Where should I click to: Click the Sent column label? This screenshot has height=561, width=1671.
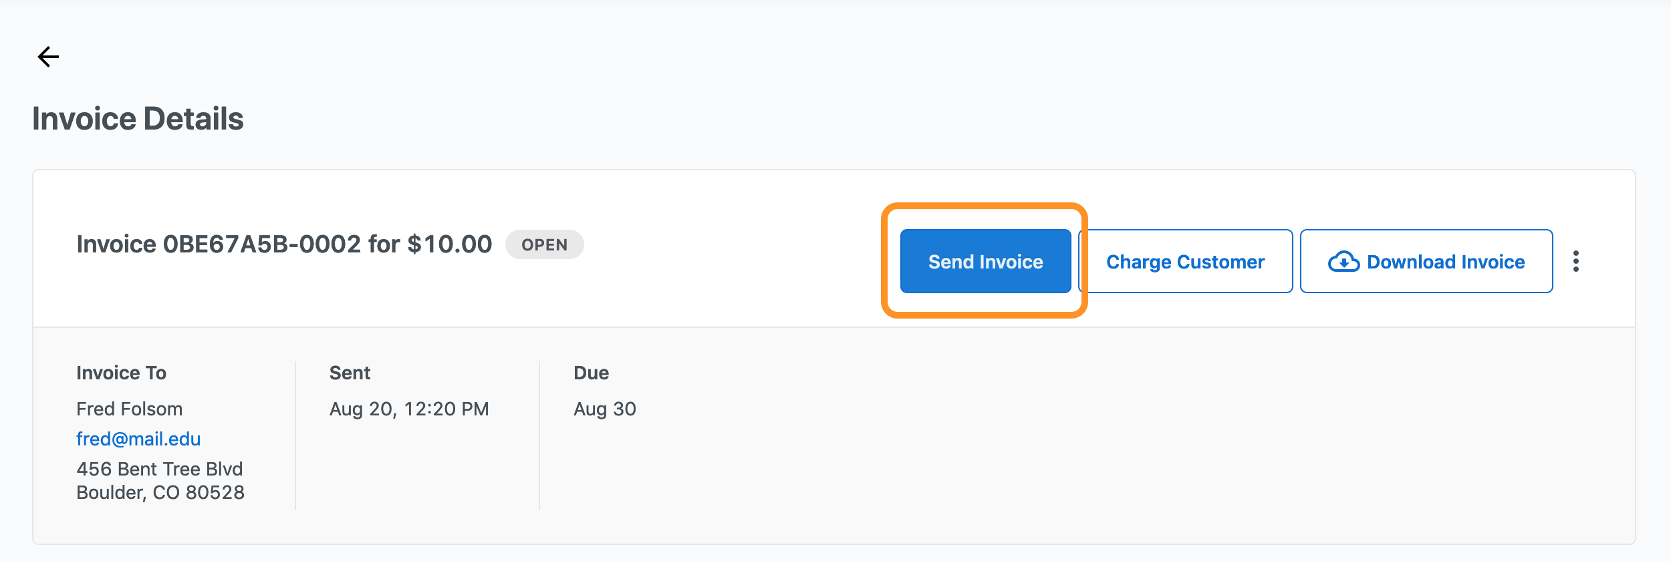[350, 373]
